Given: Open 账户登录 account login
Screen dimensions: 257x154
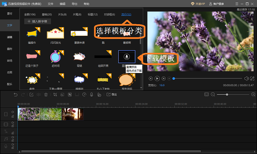Looking at the screenshot, I should [x=217, y=4].
